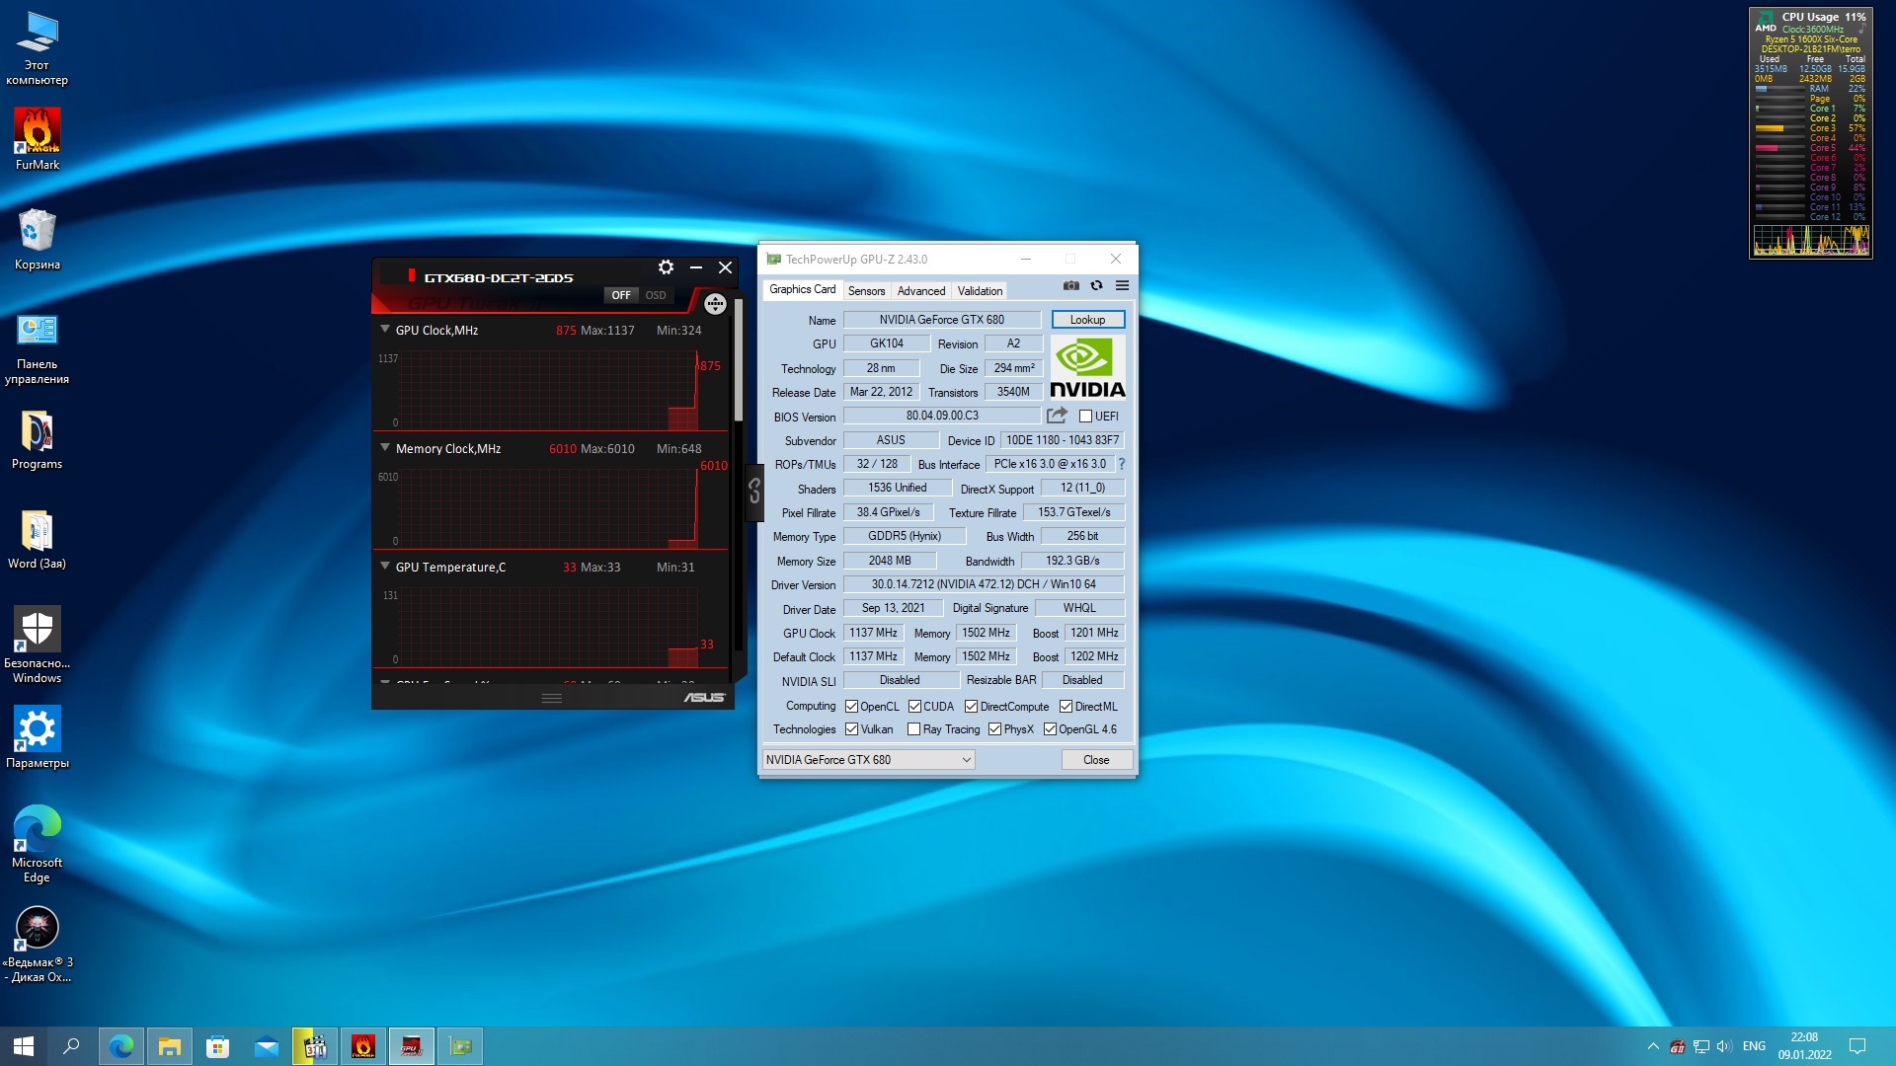Toggle the UEFI checkbox
This screenshot has height=1066, width=1896.
(x=1085, y=417)
